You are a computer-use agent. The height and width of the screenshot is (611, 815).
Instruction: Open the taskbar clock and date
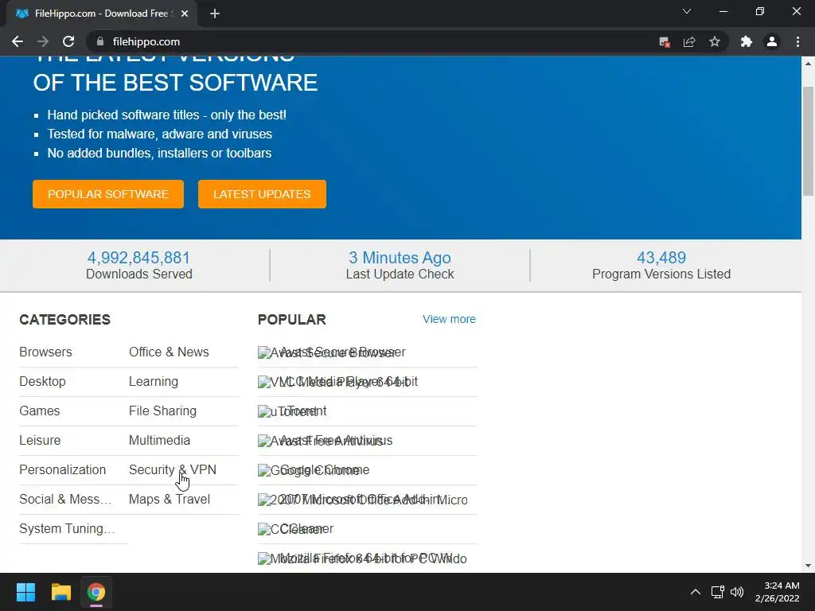[x=777, y=592]
